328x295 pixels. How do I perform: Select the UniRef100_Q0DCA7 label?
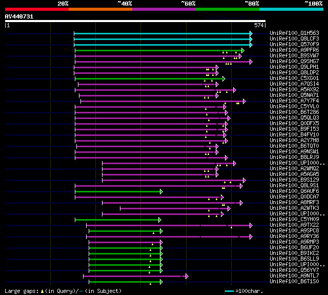tap(294, 197)
